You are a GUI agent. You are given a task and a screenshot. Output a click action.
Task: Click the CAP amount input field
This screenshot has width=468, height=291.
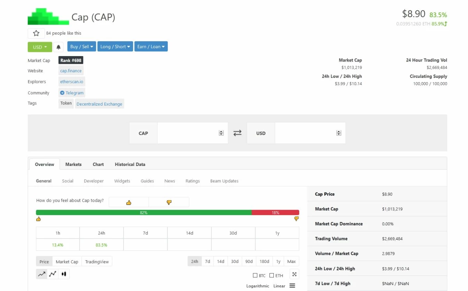coord(188,133)
